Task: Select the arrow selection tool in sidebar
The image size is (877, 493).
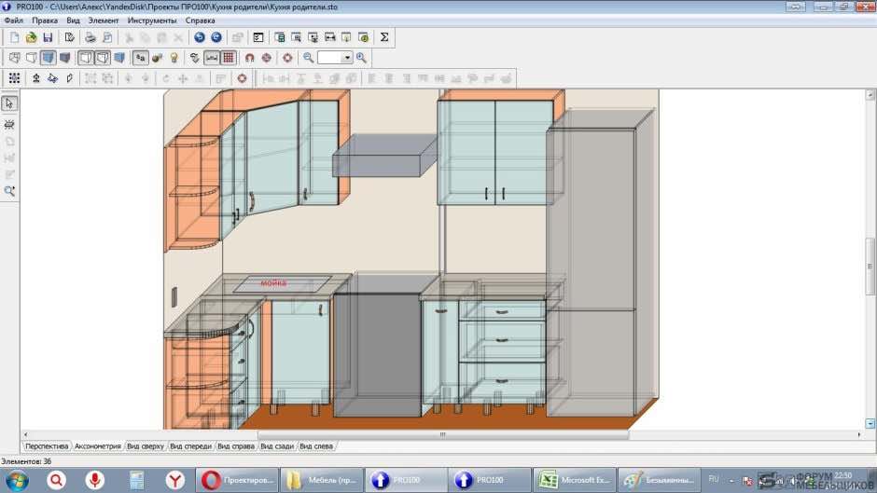Action: pos(9,103)
